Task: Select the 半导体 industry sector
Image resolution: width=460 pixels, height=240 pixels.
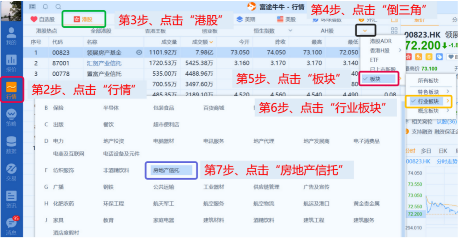Action: click(x=111, y=108)
